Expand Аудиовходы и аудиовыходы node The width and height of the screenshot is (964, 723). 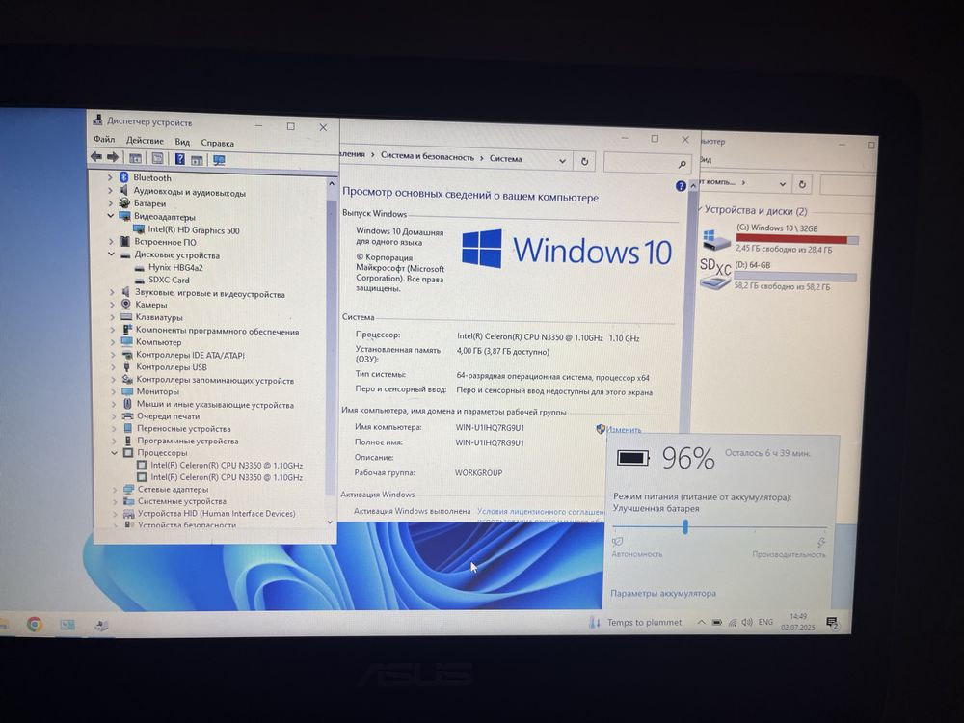(111, 191)
